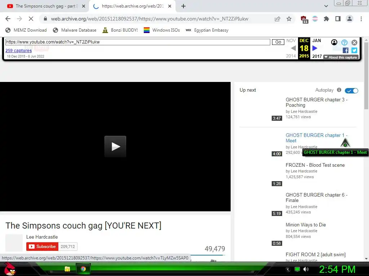The height and width of the screenshot is (276, 369).
Task: Open Wayback user account icon
Action: click(x=334, y=42)
